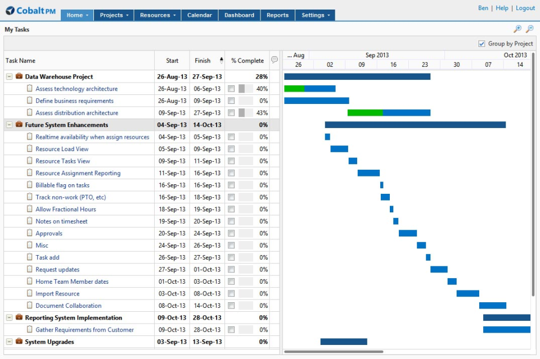Click the System Upgrades briefcase icon
This screenshot has width=540, height=359.
tap(19, 342)
